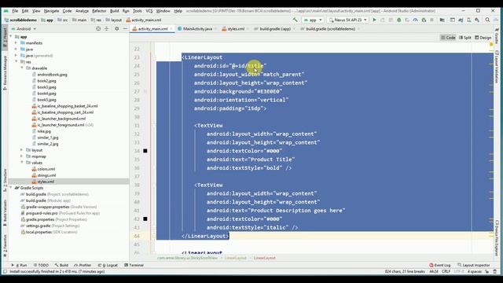Click the 44:24 line-column position in status bar
The image size is (503, 283).
pos(434,271)
